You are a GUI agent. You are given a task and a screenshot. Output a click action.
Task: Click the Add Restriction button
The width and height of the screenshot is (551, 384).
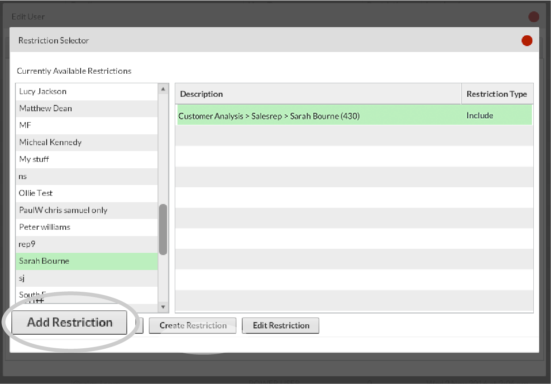(x=69, y=322)
